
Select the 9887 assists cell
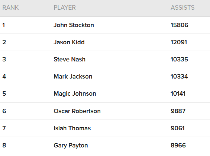pyautogui.click(x=178, y=111)
